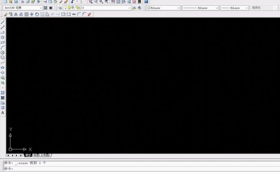This screenshot has width=280, height=172.
Task: Select the Scale tool
Action: [42, 14]
